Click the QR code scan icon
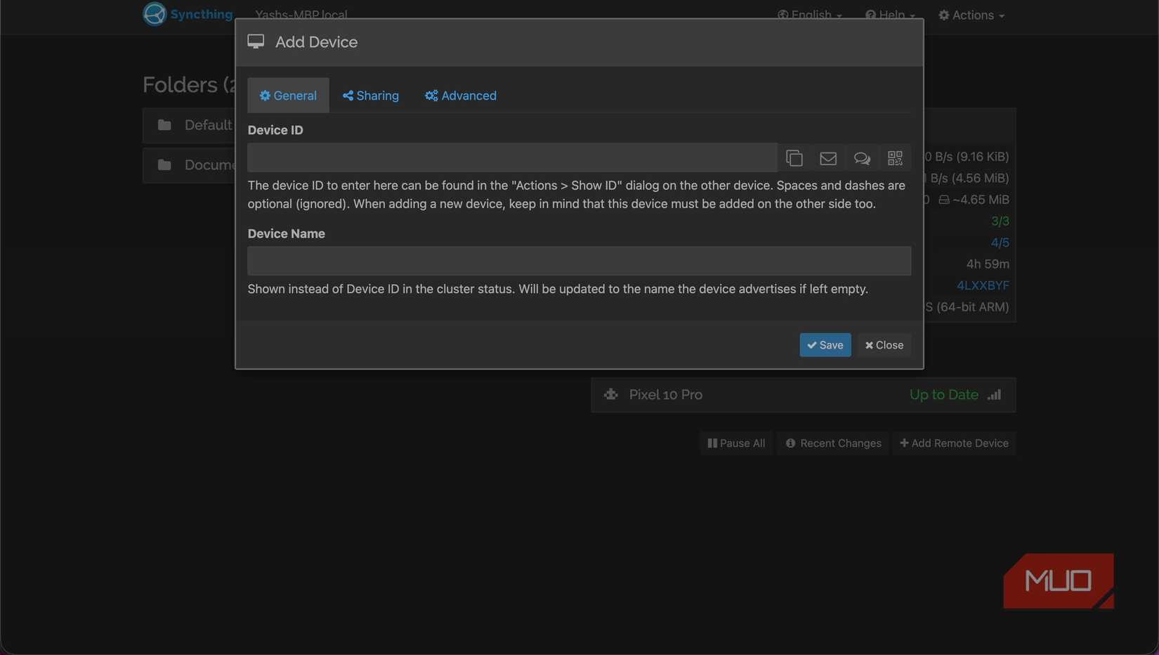Screen dimensions: 1159x655 point(895,158)
